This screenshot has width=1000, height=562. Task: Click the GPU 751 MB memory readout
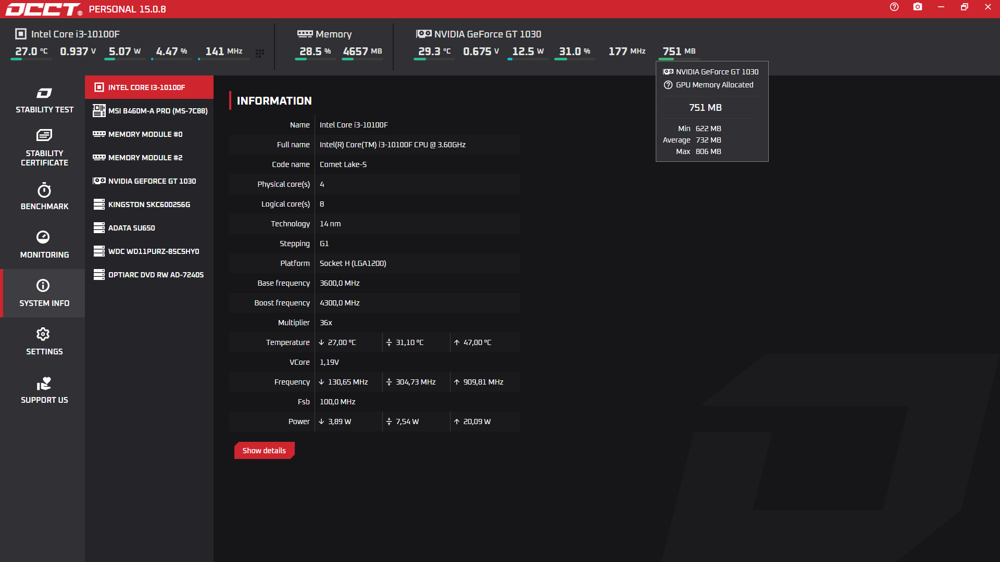click(679, 52)
